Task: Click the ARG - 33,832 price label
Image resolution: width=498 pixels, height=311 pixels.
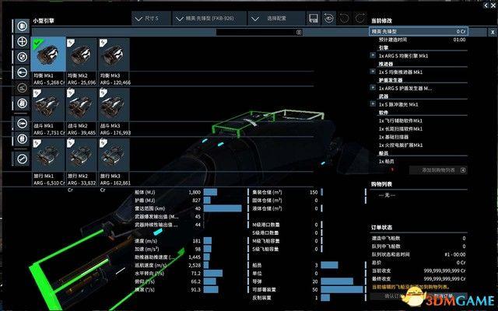Action: 82,183
